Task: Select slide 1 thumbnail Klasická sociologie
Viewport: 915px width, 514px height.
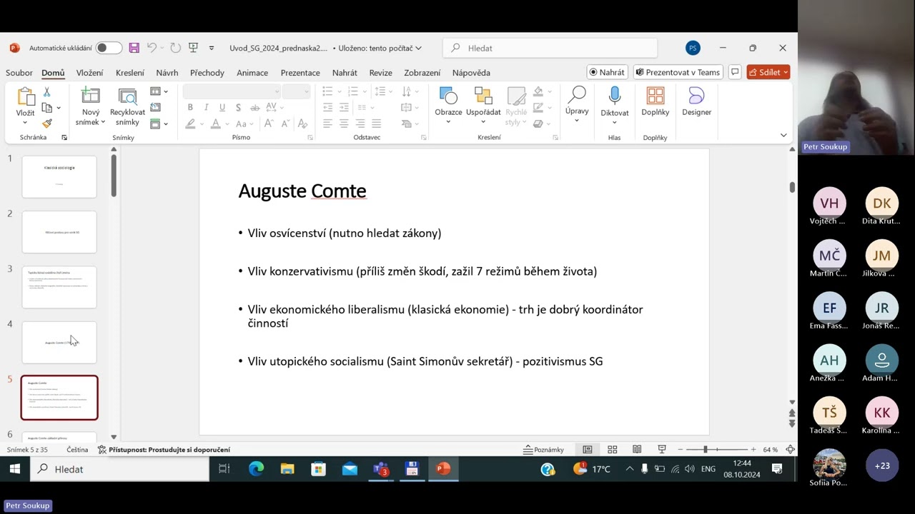Action: point(59,176)
